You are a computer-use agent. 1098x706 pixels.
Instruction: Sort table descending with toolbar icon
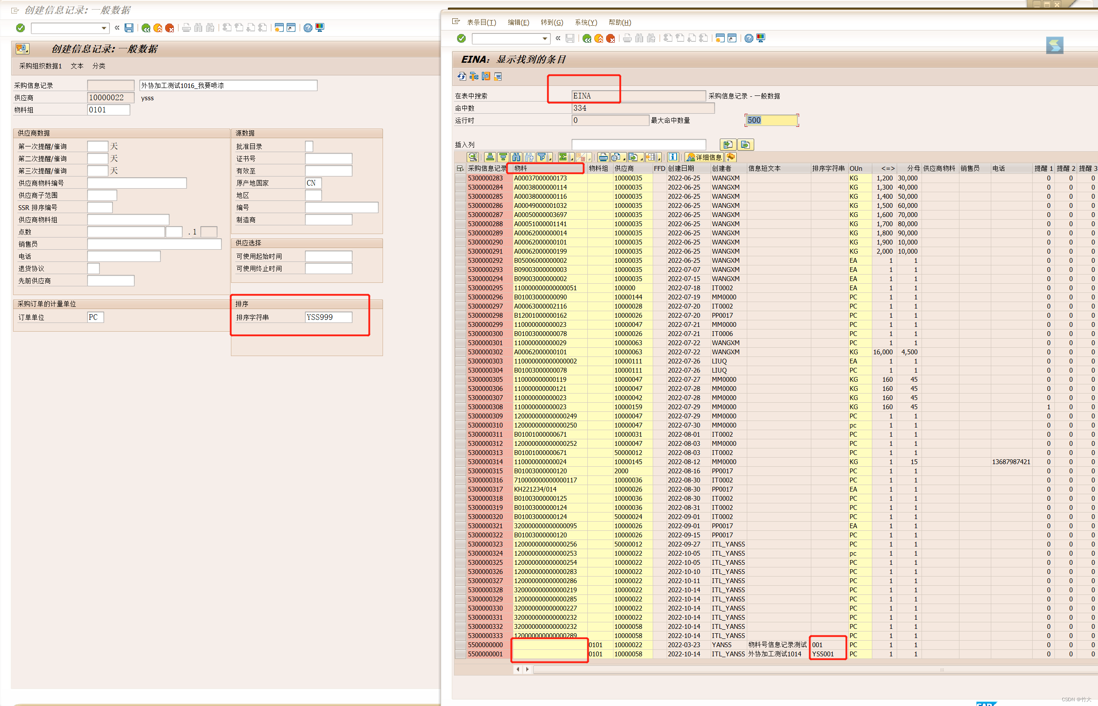(503, 157)
